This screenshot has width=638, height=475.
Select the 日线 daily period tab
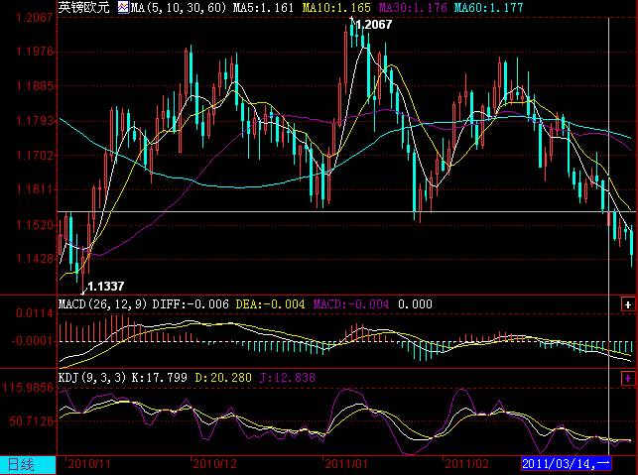(28, 464)
